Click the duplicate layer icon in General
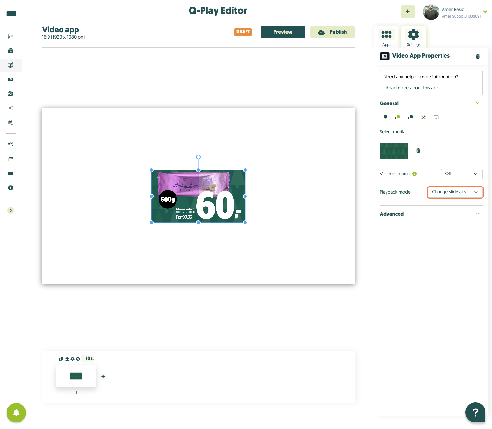The image size is (492, 429). pyautogui.click(x=410, y=117)
